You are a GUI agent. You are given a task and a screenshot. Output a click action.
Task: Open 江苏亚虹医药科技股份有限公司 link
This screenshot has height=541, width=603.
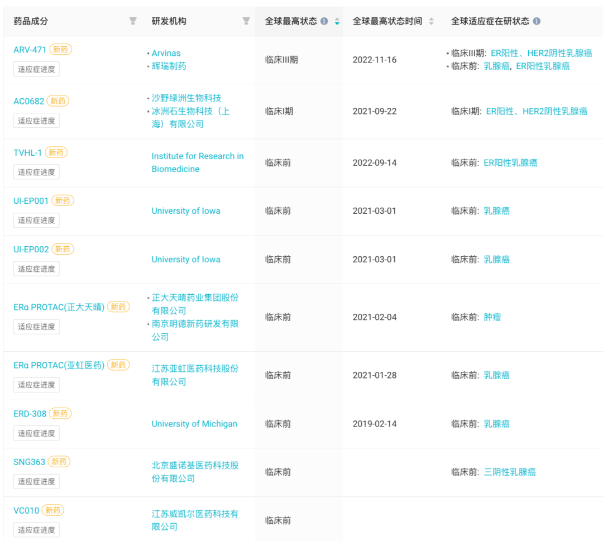195,375
